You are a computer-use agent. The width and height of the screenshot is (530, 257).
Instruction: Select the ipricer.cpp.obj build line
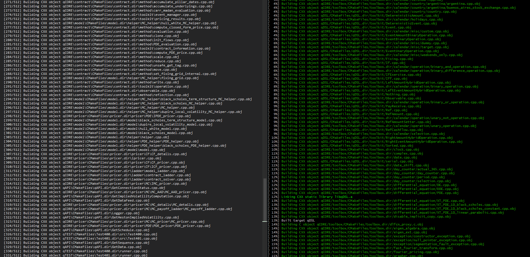pyautogui.click(x=82, y=158)
